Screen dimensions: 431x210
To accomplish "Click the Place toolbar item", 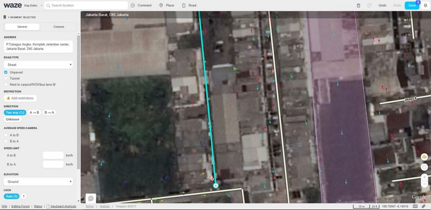I will click(166, 5).
